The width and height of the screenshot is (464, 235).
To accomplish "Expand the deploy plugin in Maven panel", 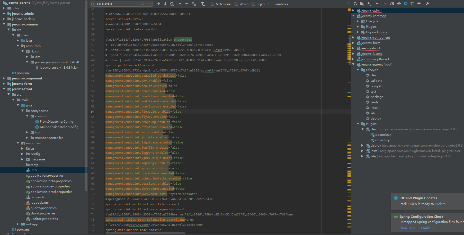I will tap(362, 146).
